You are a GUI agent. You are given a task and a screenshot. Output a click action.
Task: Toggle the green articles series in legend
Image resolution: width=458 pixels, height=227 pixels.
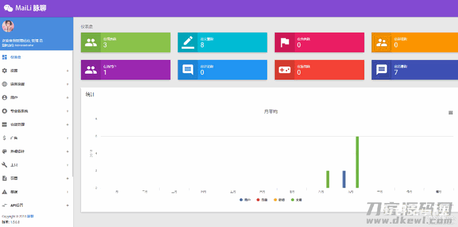[x=297, y=200]
